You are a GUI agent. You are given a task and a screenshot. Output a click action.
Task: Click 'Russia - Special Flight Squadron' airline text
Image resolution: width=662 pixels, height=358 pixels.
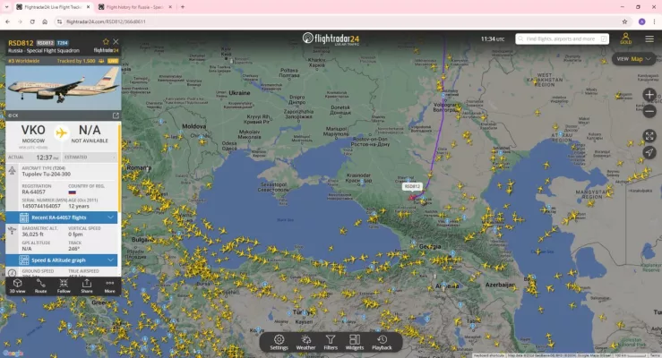click(x=44, y=51)
